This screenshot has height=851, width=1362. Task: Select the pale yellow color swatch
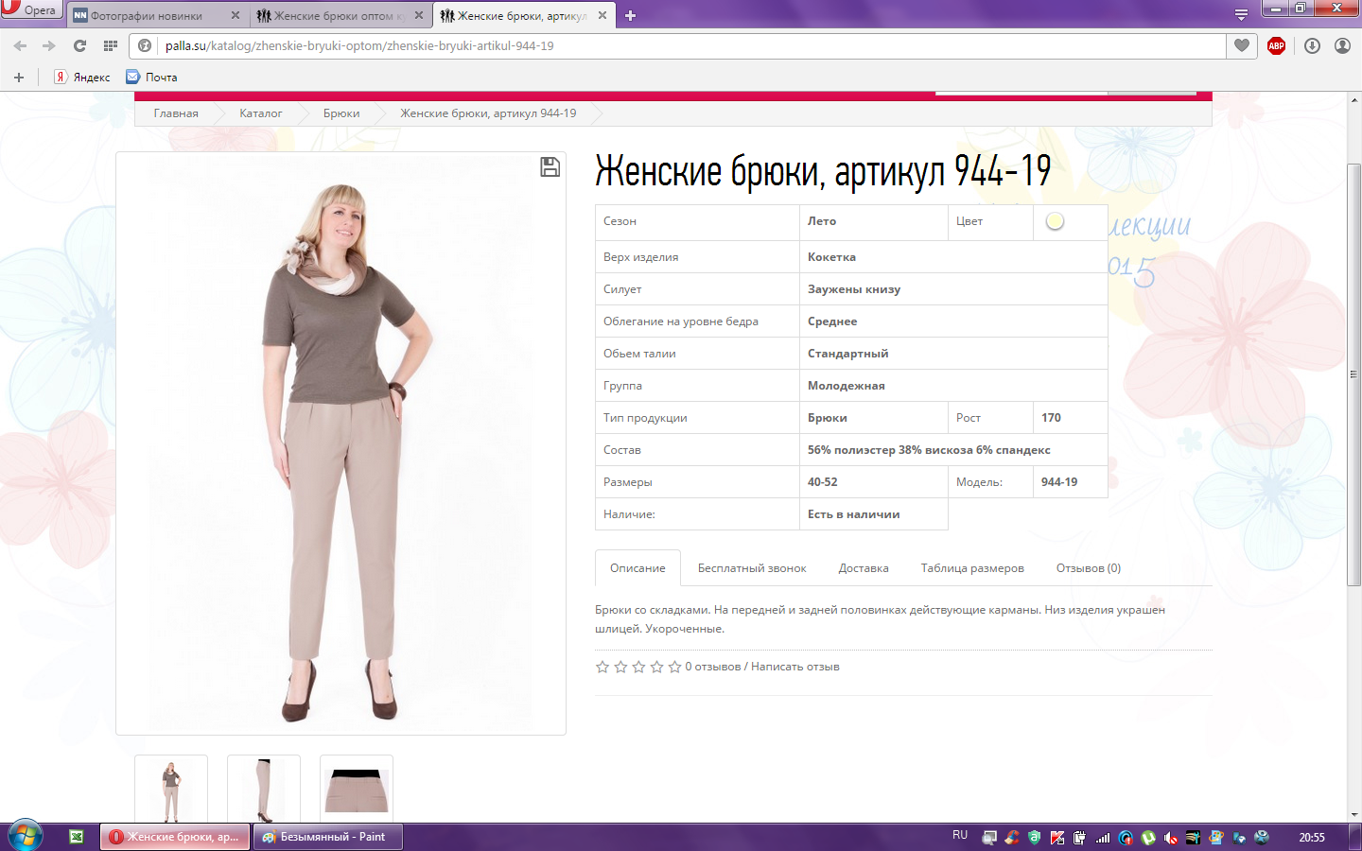click(x=1055, y=221)
